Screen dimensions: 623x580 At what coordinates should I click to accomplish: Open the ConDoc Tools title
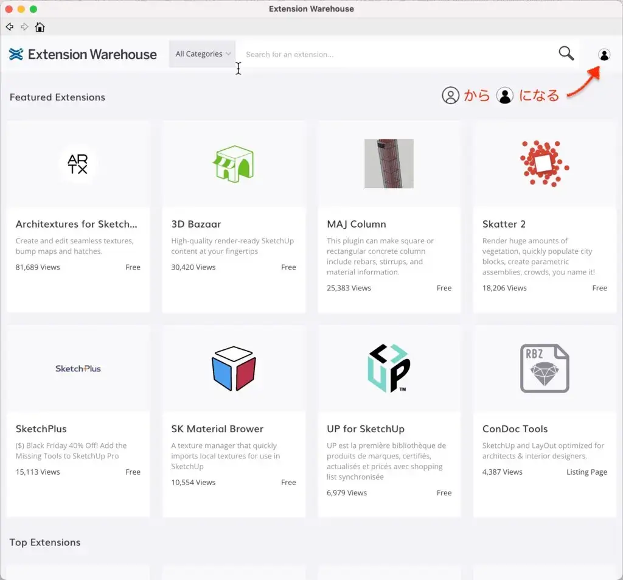coord(515,429)
